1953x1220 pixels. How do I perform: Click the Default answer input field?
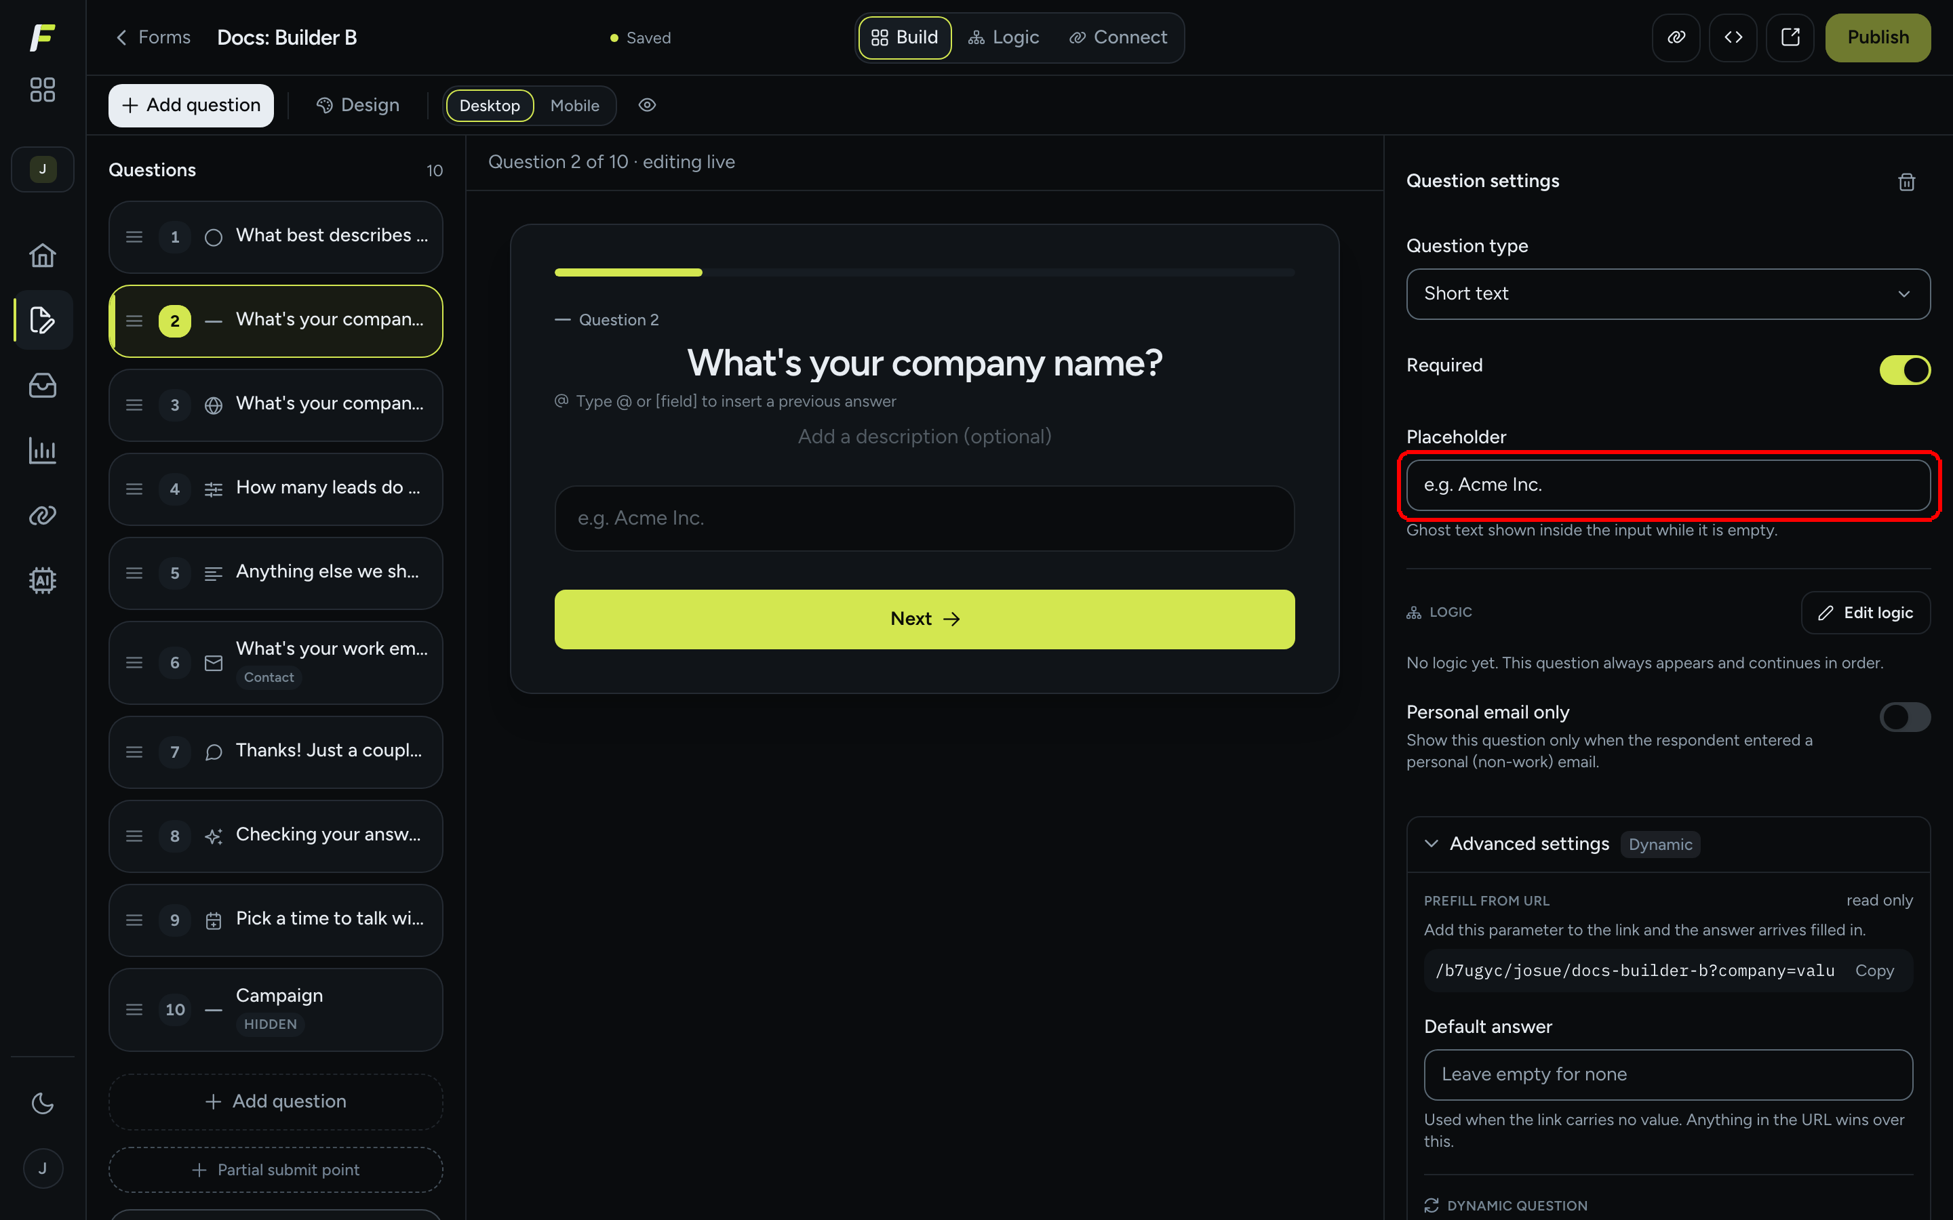click(1668, 1075)
